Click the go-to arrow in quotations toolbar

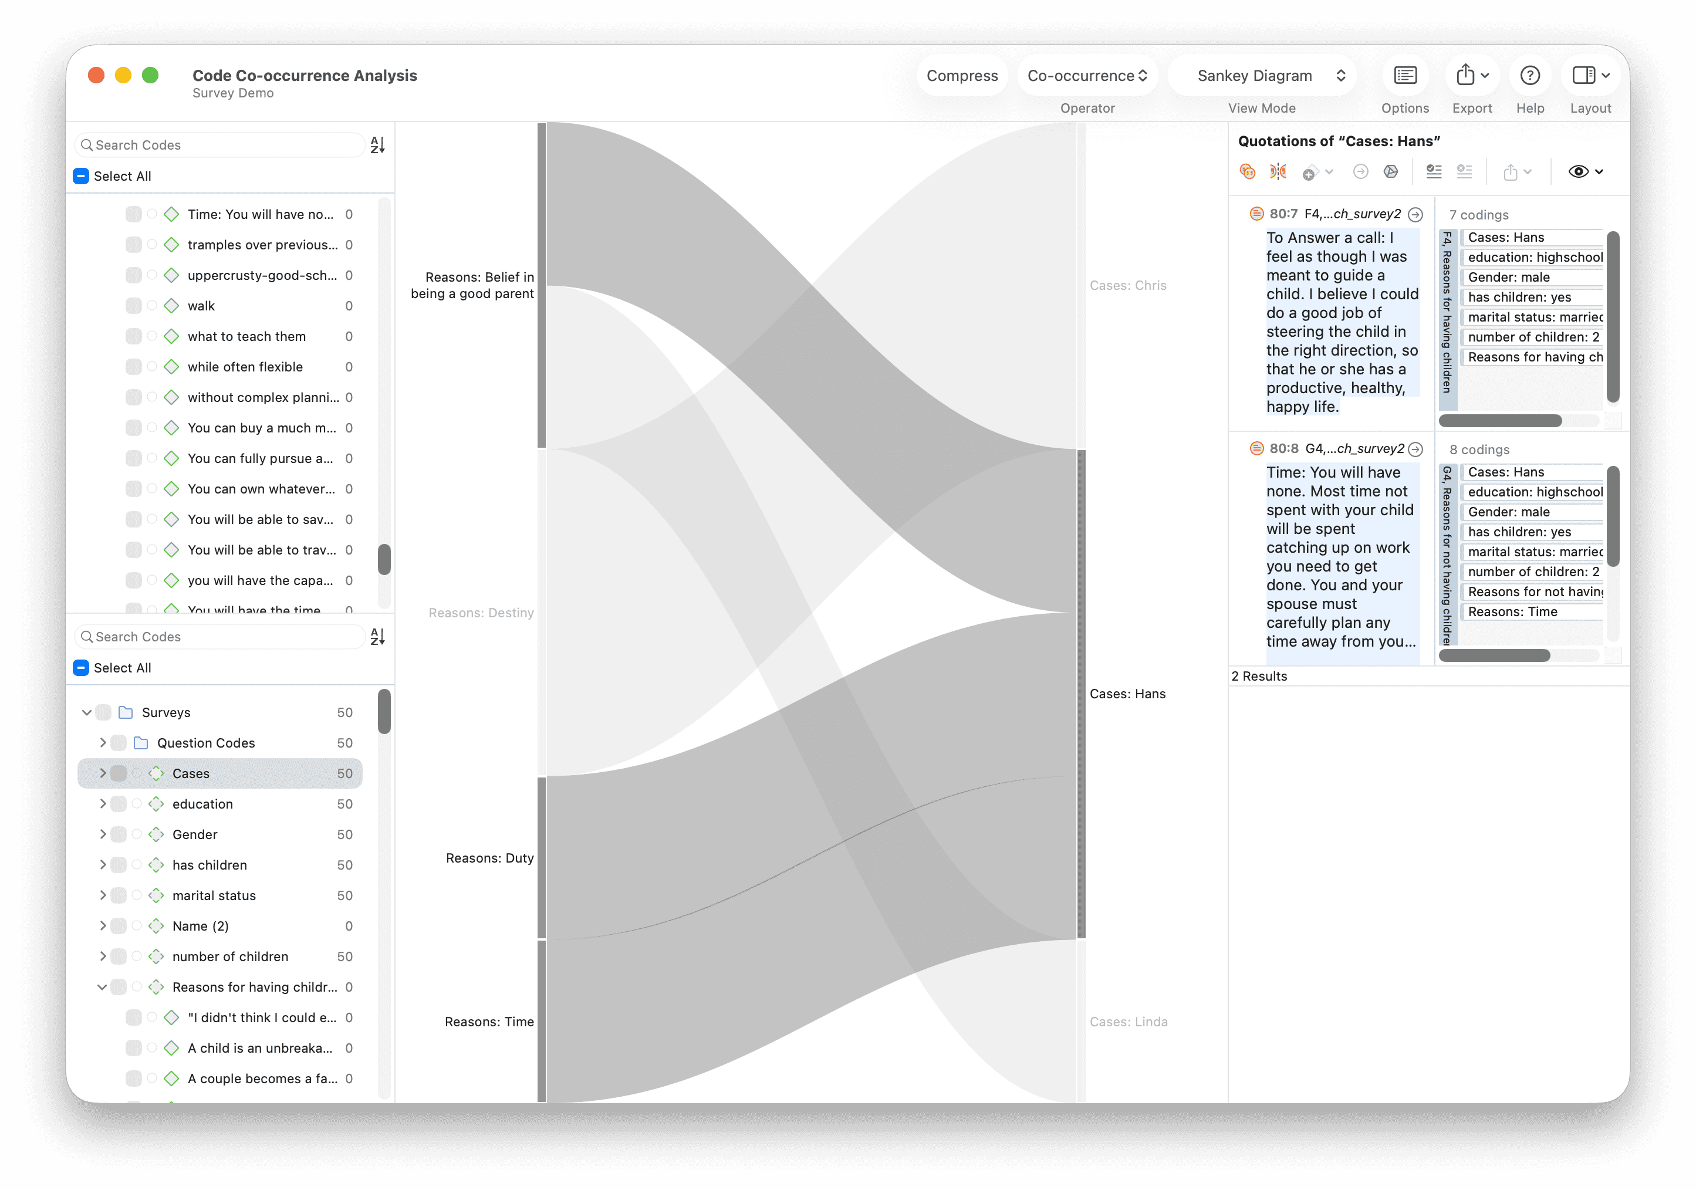(x=1361, y=172)
